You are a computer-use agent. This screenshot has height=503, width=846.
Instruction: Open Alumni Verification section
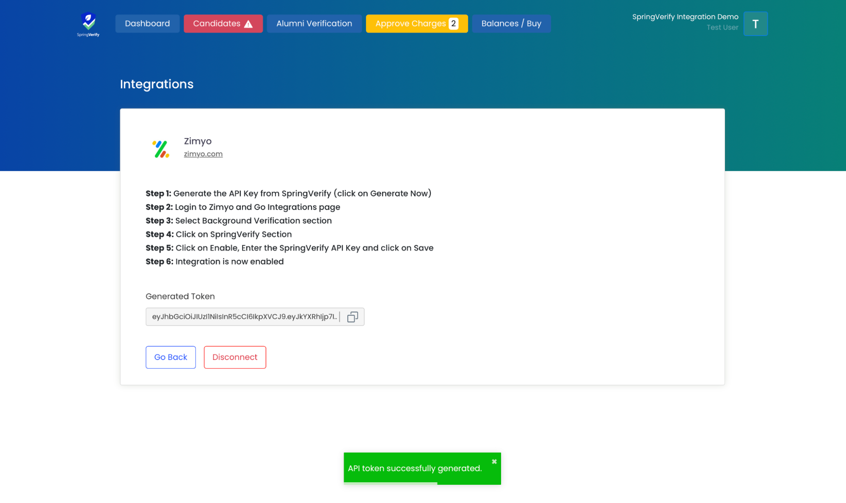314,24
